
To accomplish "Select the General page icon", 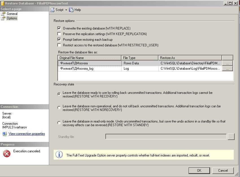I will pos(3,14).
